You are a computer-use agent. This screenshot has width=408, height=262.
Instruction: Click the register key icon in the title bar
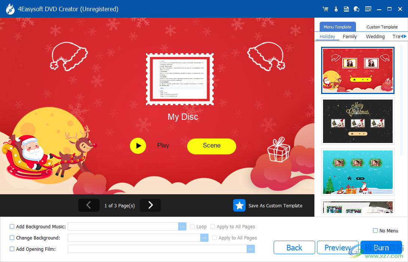[336, 9]
